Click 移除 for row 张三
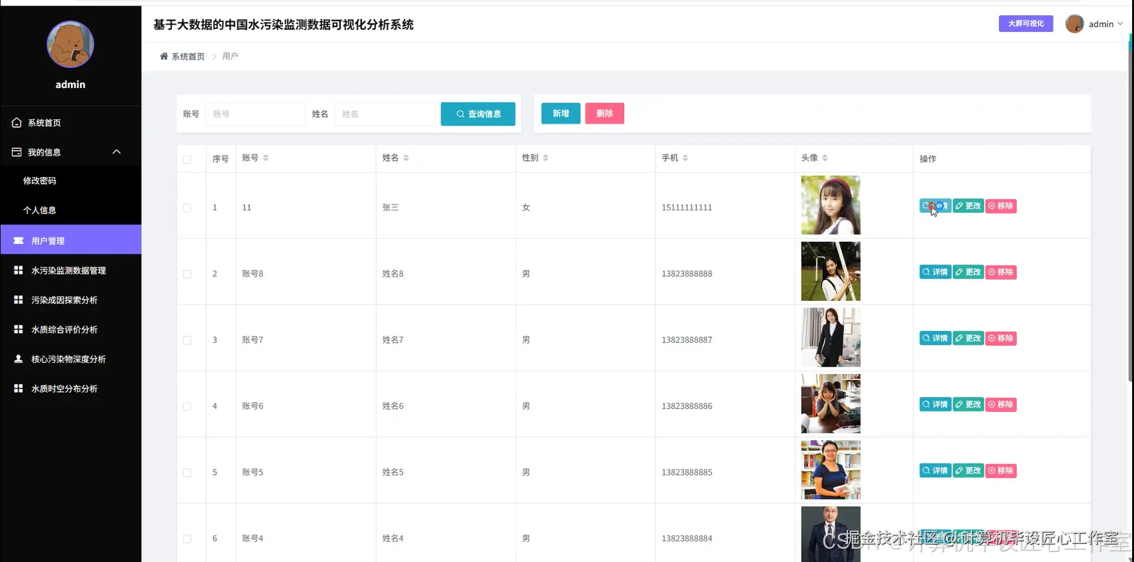The height and width of the screenshot is (562, 1134). 1001,206
